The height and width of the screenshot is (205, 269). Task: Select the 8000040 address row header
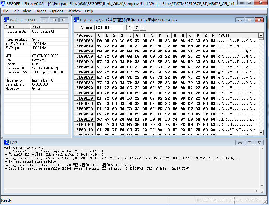[x=85, y=62]
